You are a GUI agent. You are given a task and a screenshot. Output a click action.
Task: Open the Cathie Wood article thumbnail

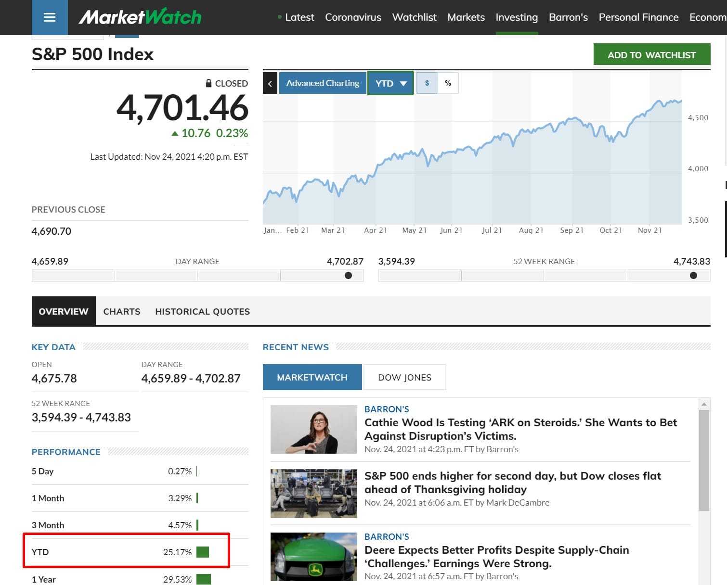pyautogui.click(x=313, y=429)
